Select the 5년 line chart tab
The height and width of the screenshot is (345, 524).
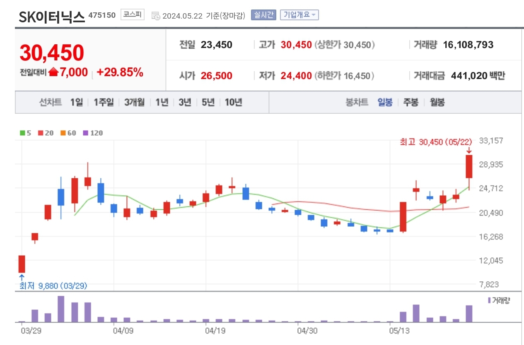pyautogui.click(x=208, y=102)
